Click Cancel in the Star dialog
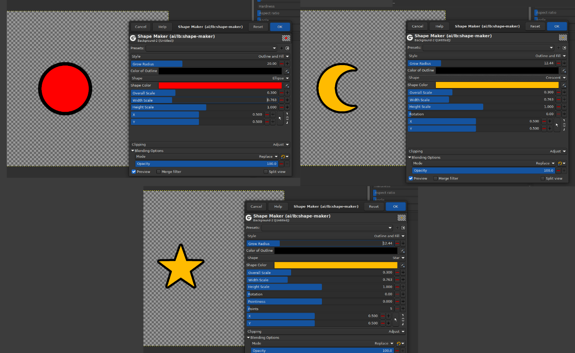Screen dimensions: 575x353 [x=256, y=207]
